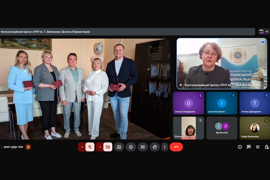Raise hand icon in the call toolbar
The width and height of the screenshot is (270, 180).
coord(154,147)
